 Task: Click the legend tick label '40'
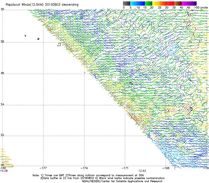coord(181,8)
